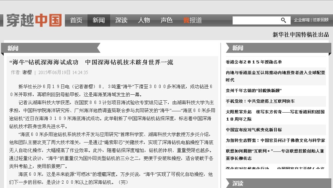This screenshot has height=188, width=333.
Task: Go to the 人物 section
Action: click(x=144, y=20)
